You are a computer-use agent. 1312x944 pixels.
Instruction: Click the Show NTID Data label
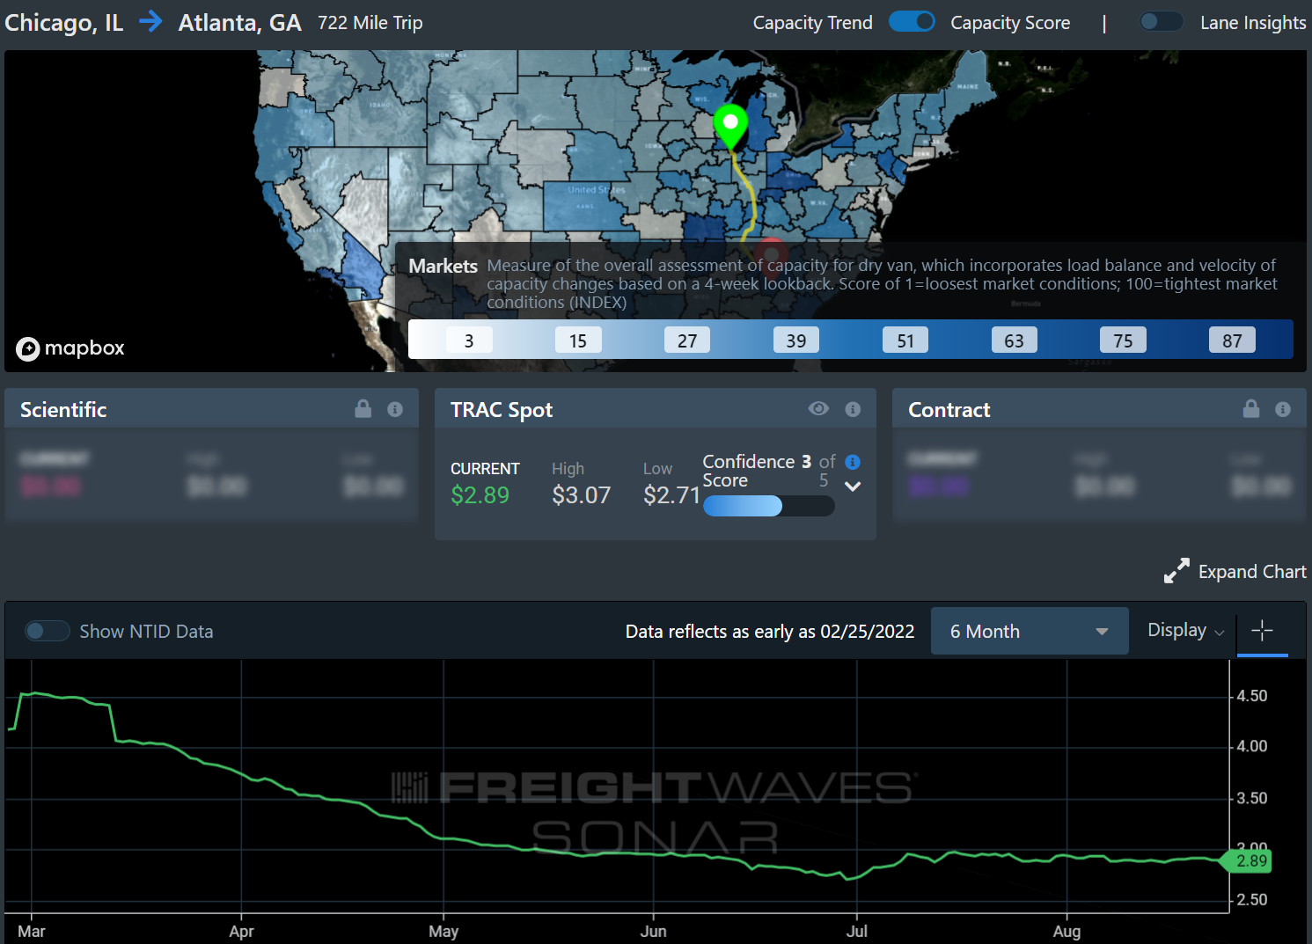[146, 632]
